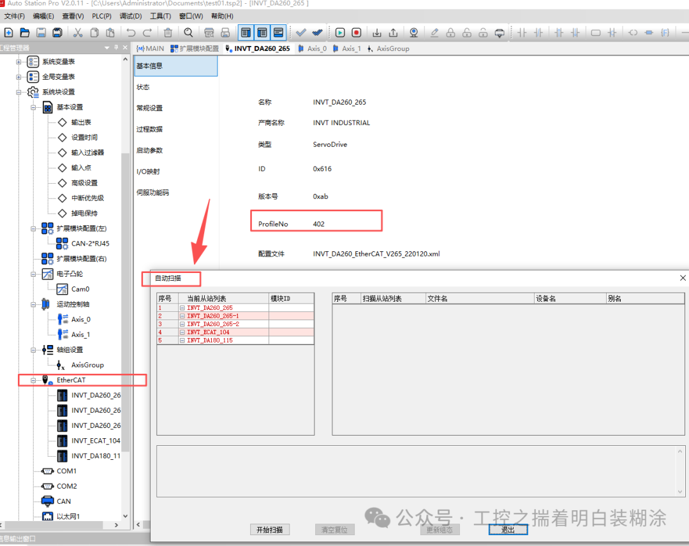
Task: Click the New project toolbar icon
Action: [x=8, y=33]
